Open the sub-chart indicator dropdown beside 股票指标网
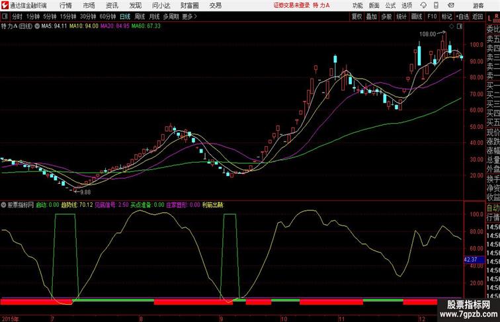This screenshot has height=322, width=500. [x=3, y=205]
